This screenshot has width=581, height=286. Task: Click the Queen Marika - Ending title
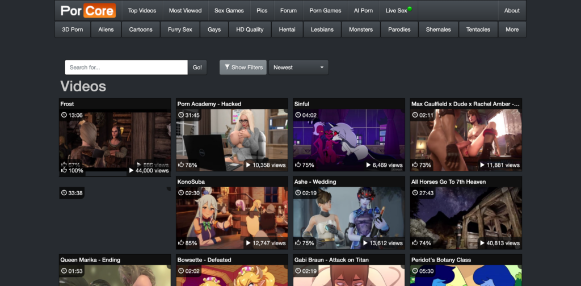pyautogui.click(x=90, y=260)
